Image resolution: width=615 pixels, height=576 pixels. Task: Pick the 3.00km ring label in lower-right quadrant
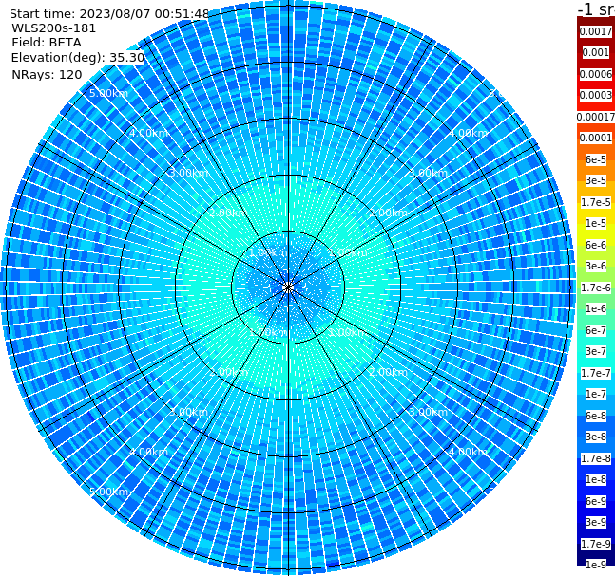coord(429,412)
